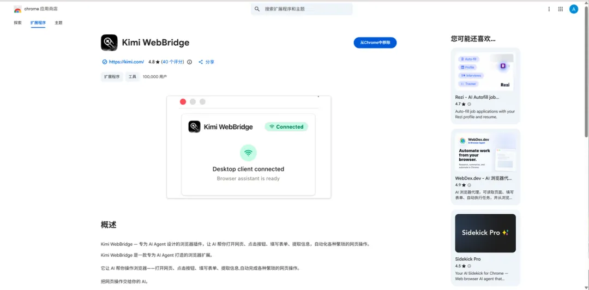Click the 扩展程序 category chip
The image size is (589, 290).
pyautogui.click(x=112, y=77)
